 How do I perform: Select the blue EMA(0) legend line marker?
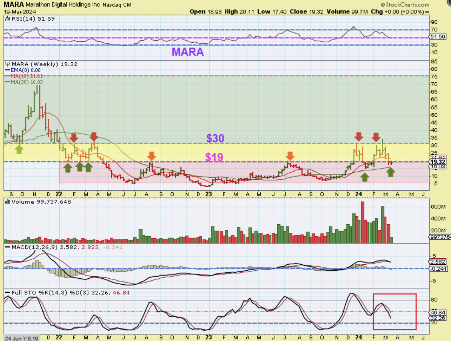click(7, 70)
